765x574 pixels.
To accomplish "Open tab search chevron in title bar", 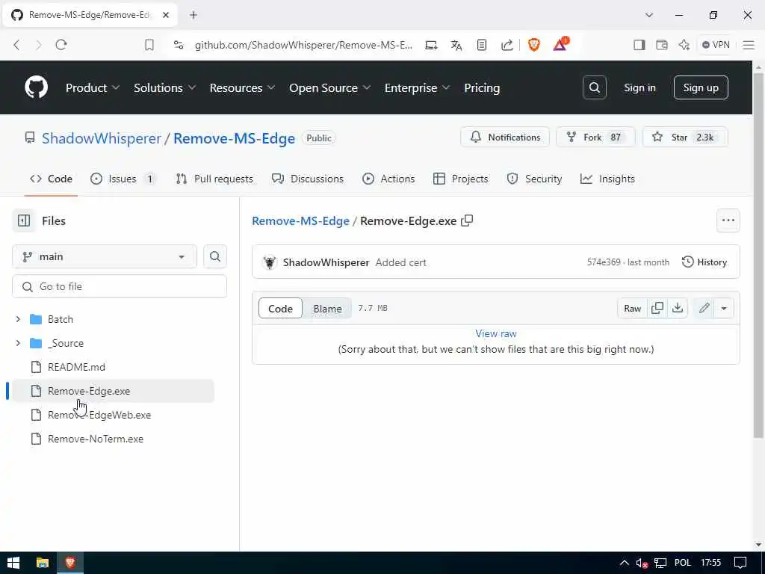I will [x=649, y=15].
